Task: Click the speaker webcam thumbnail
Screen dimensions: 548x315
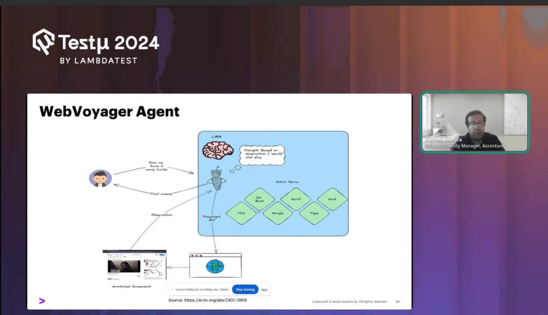Action: tap(474, 122)
